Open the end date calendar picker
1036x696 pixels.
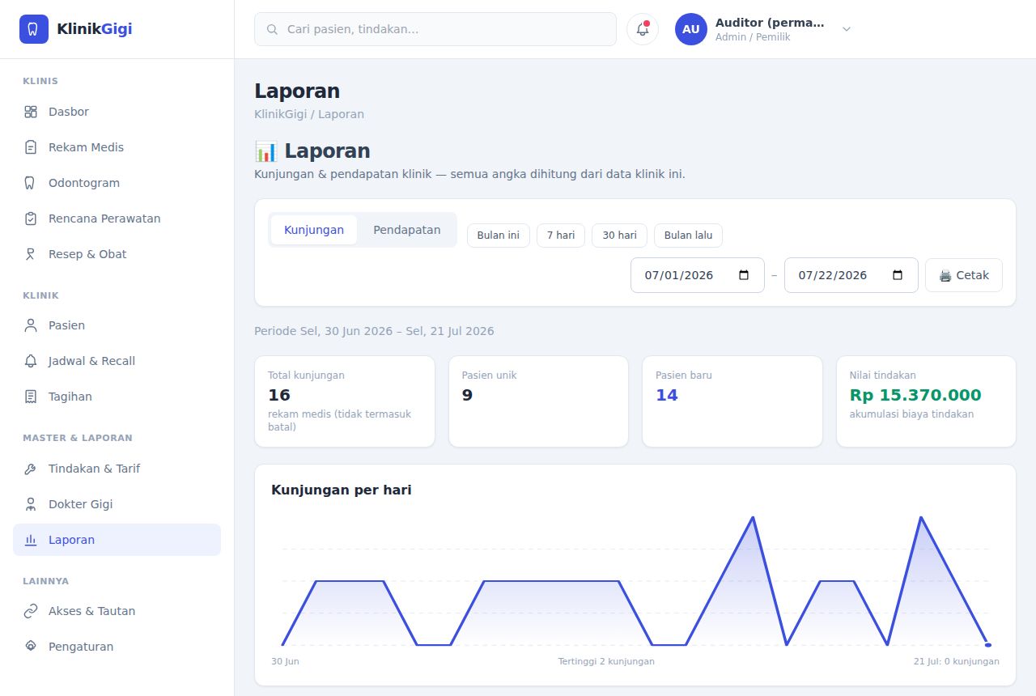pyautogui.click(x=898, y=275)
